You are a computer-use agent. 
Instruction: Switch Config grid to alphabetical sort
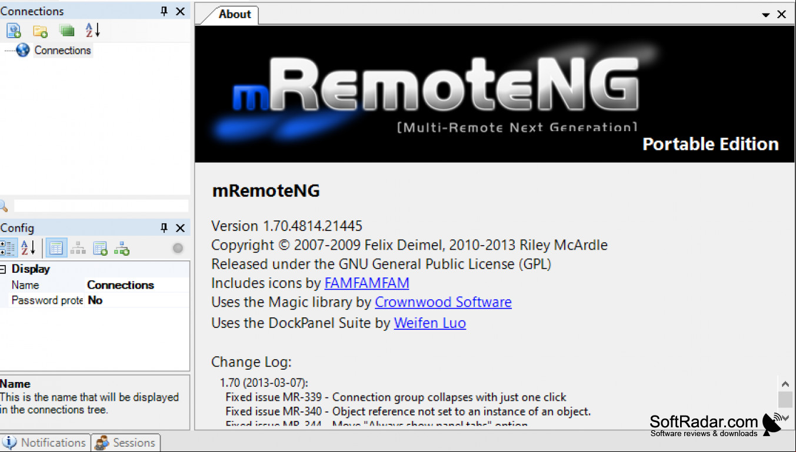tap(28, 248)
